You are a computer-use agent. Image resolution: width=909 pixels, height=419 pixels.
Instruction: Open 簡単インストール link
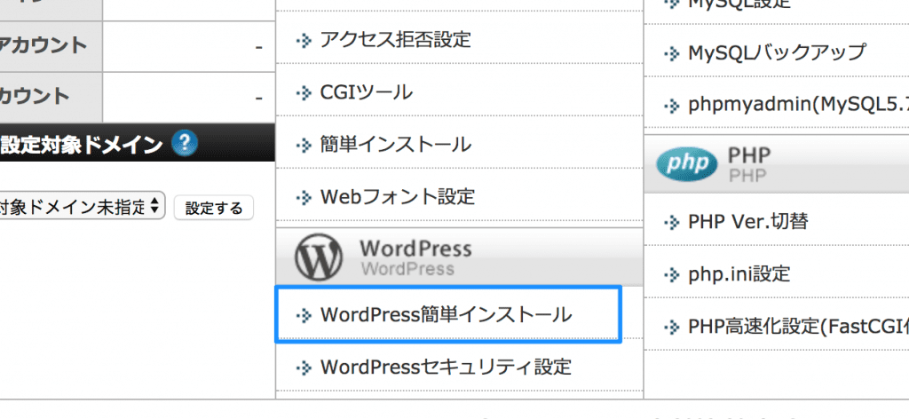click(395, 145)
